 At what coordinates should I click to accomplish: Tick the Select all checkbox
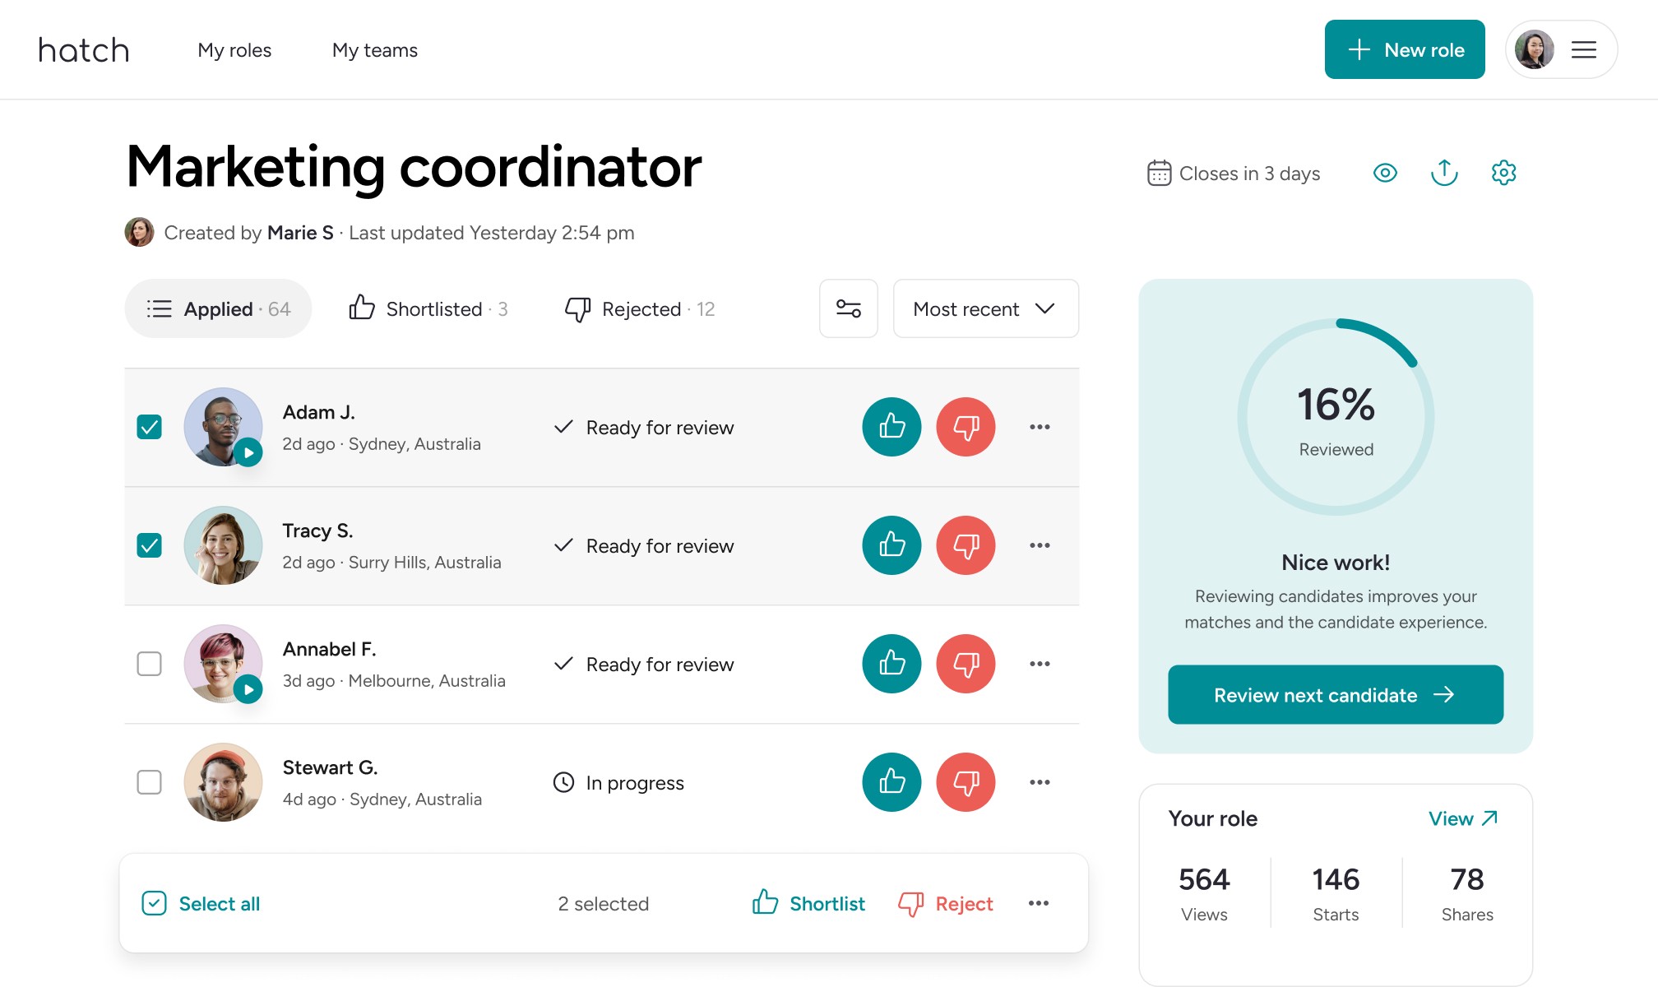(155, 903)
